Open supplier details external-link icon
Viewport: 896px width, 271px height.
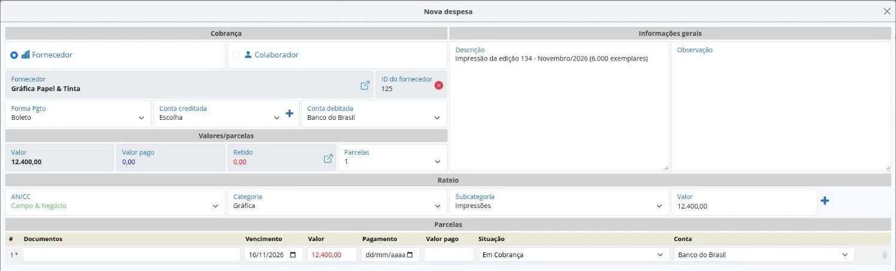(365, 85)
